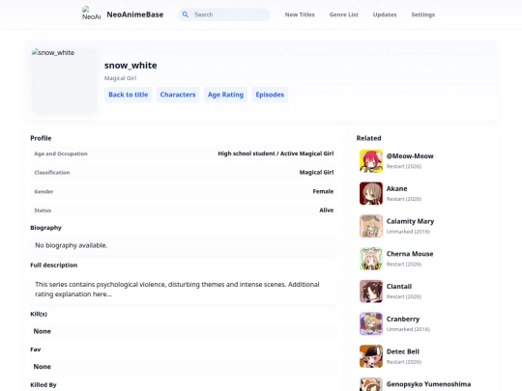This screenshot has height=391, width=522.
Task: Open the Akane character avatar
Action: (371, 193)
